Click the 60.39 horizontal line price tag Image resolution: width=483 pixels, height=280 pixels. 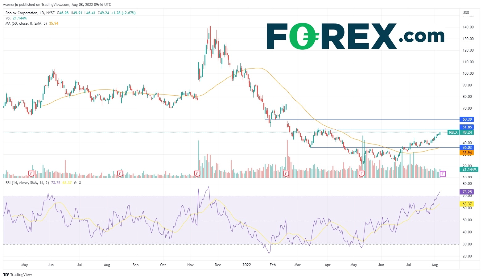tap(467, 119)
